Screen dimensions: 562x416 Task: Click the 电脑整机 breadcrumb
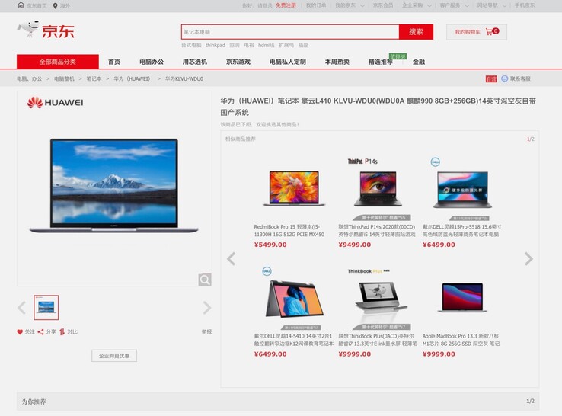(x=64, y=79)
